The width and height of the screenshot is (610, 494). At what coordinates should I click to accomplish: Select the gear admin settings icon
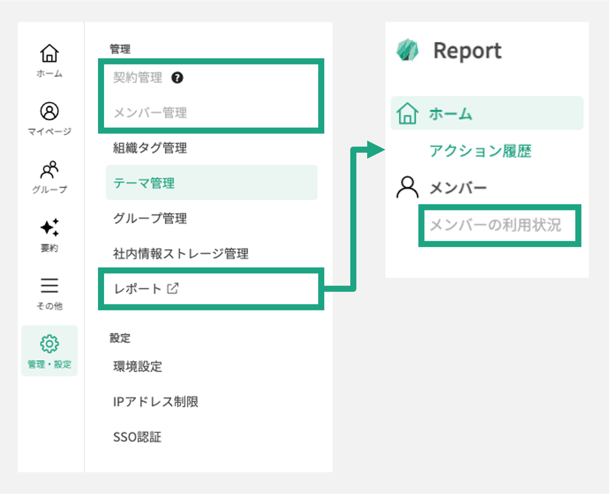[49, 344]
